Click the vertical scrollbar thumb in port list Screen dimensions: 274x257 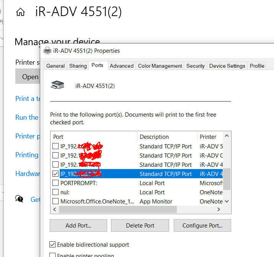tap(227, 179)
